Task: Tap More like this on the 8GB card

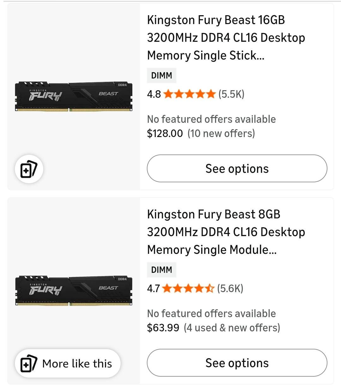Action: click(68, 363)
